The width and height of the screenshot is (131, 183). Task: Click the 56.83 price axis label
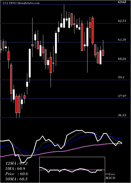[122, 115]
